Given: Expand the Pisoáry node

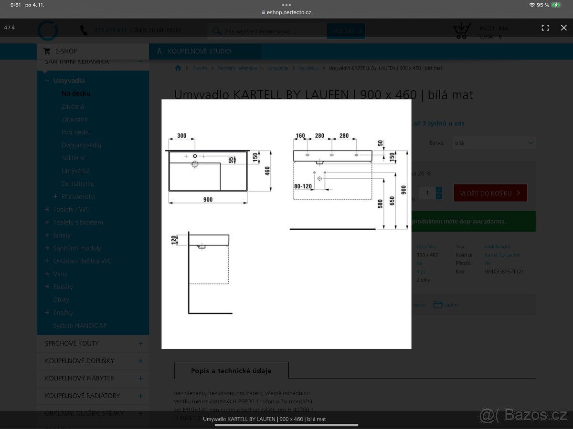Looking at the screenshot, I should 47,286.
